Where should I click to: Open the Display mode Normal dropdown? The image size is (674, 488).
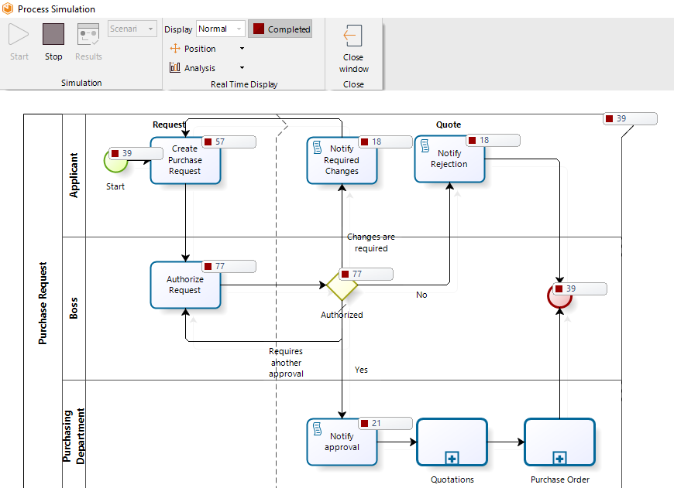(x=221, y=29)
